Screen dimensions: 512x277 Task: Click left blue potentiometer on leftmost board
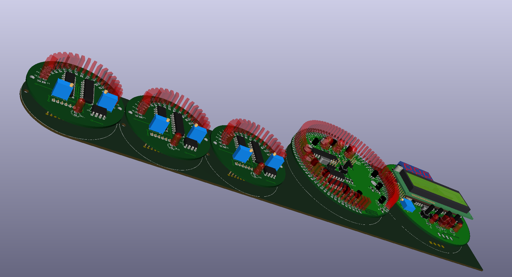coord(63,89)
